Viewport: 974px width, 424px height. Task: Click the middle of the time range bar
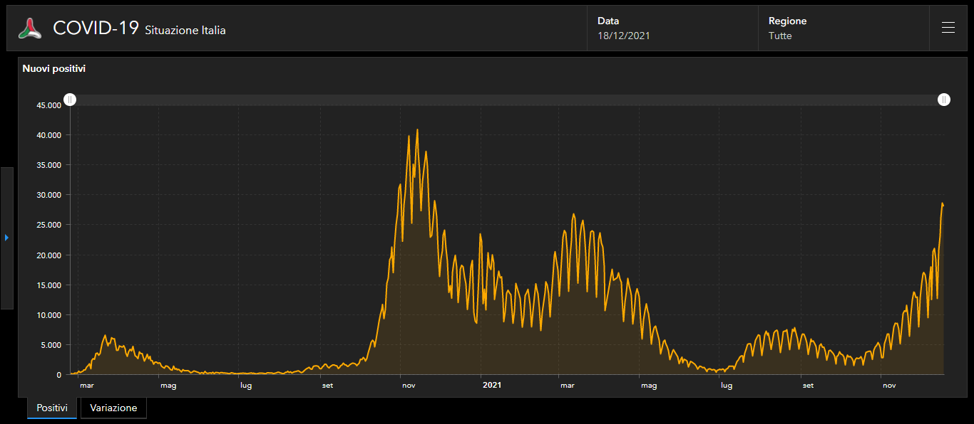507,100
